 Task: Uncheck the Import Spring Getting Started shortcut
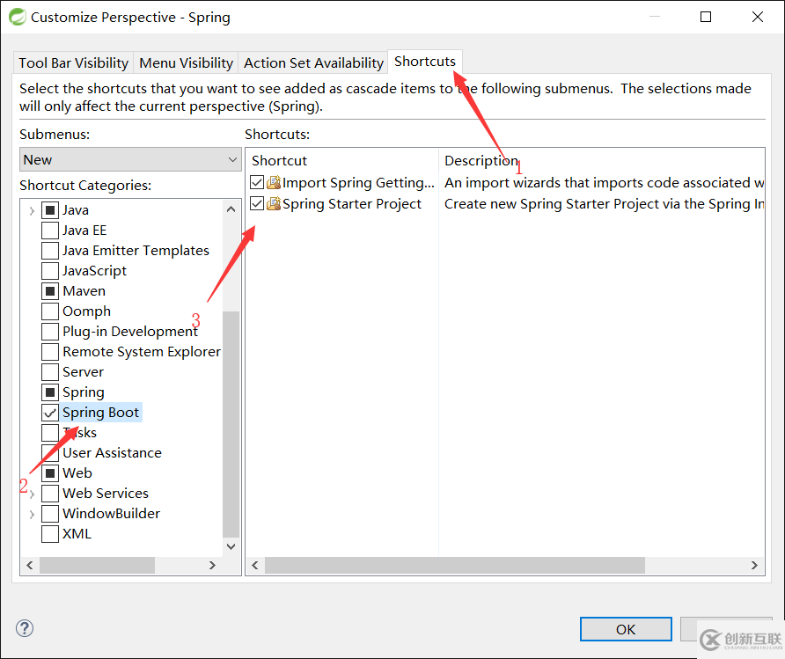tap(257, 183)
